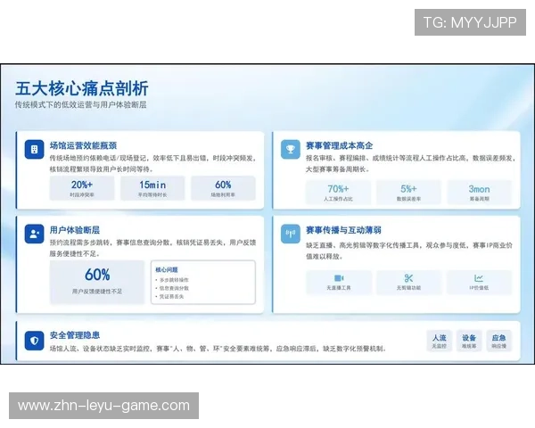This screenshot has width=535, height=428.
Task: Click the chart icon above IP价值低
Action: pos(479,278)
